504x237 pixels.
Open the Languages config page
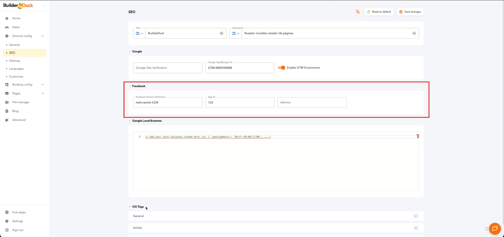(x=16, y=69)
